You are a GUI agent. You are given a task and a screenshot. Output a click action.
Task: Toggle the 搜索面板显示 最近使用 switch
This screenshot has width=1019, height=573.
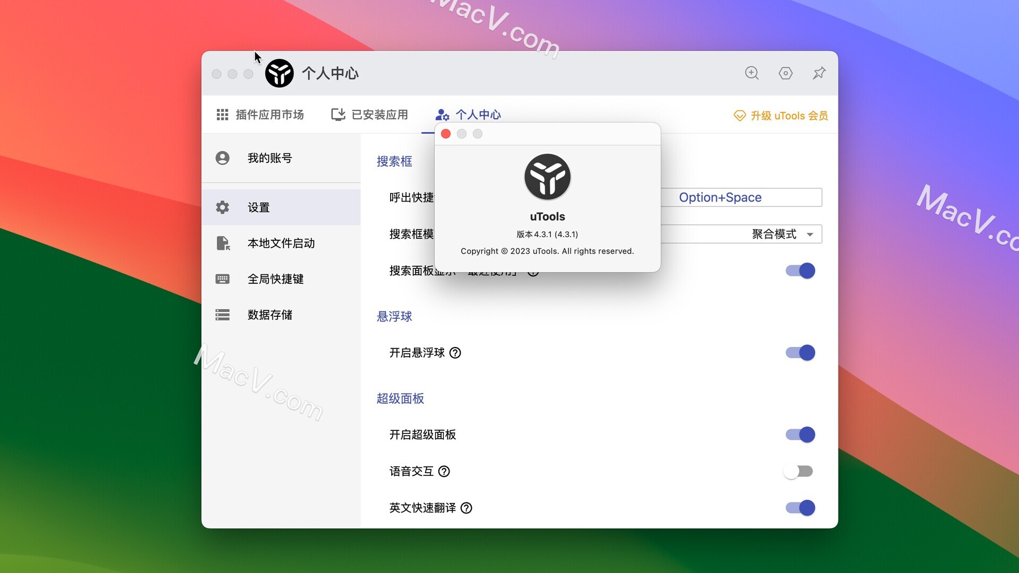pos(800,271)
